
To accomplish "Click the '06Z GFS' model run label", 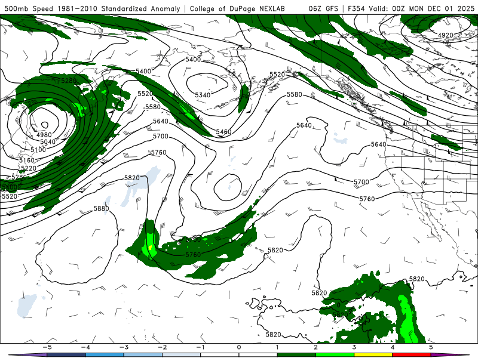I will 323,8.
